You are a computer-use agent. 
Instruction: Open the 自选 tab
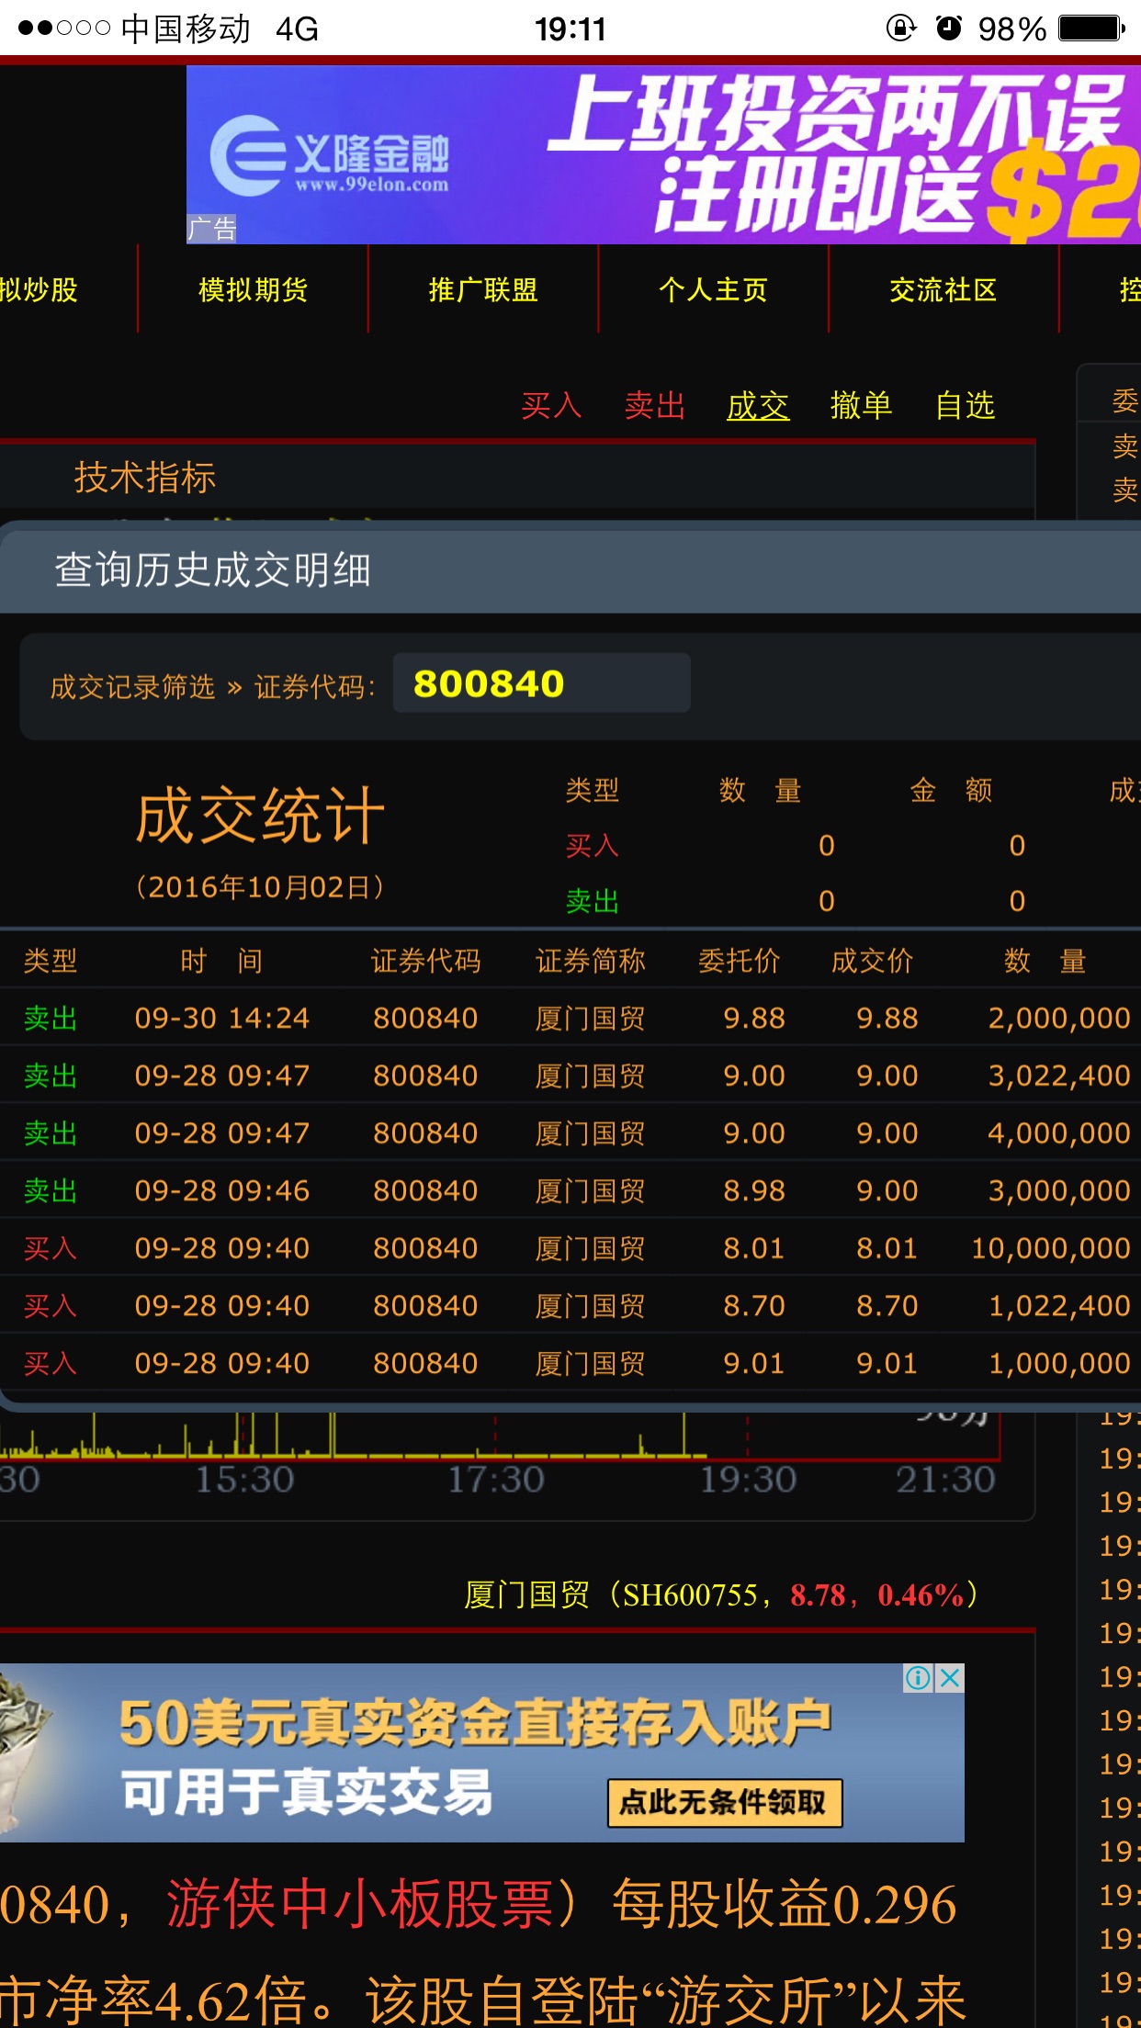click(965, 405)
